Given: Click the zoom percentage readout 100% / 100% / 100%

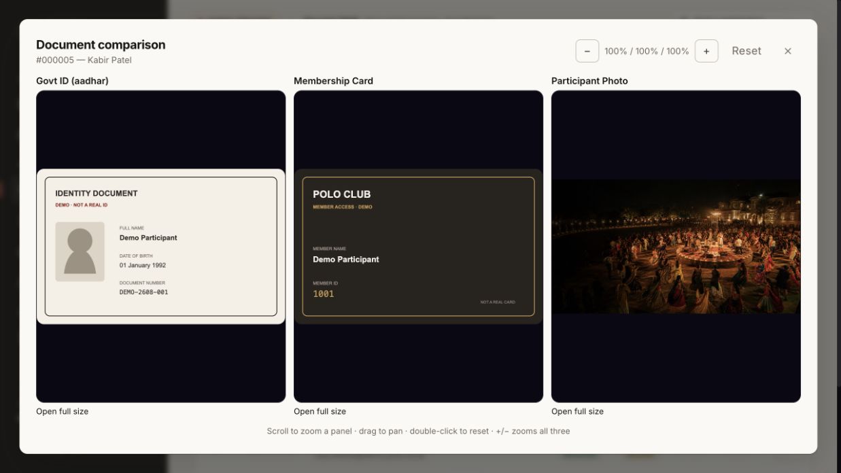Looking at the screenshot, I should pos(647,51).
